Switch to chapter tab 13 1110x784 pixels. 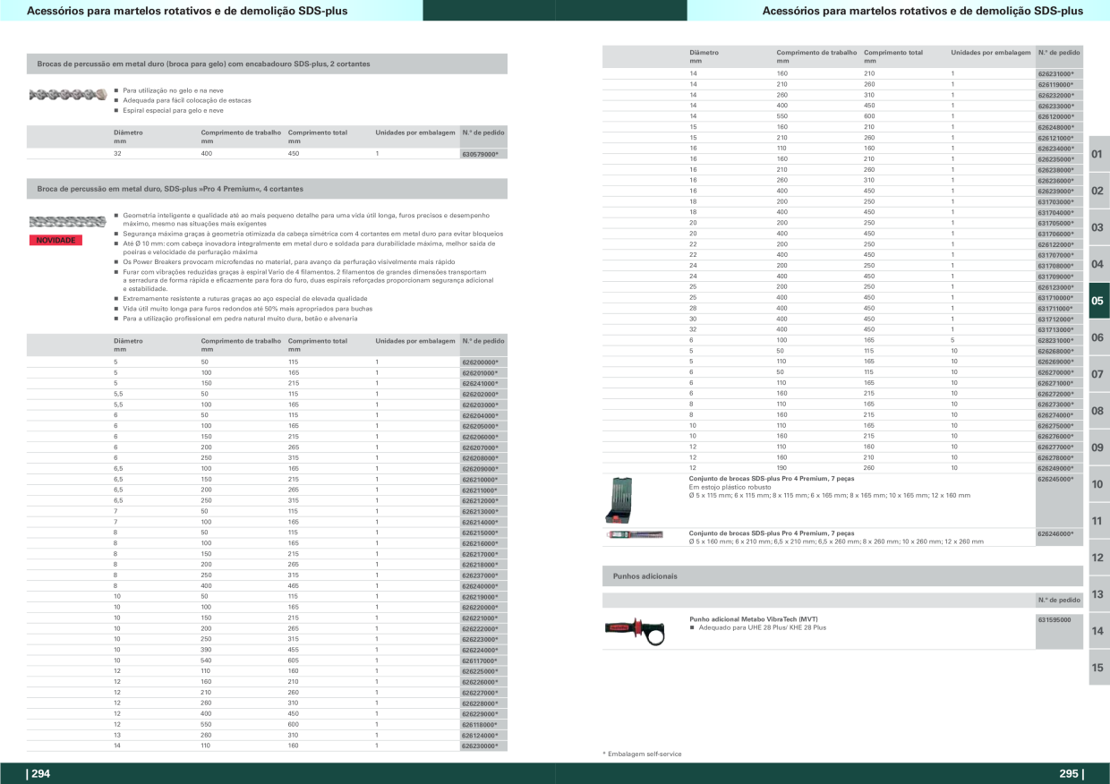click(1098, 594)
